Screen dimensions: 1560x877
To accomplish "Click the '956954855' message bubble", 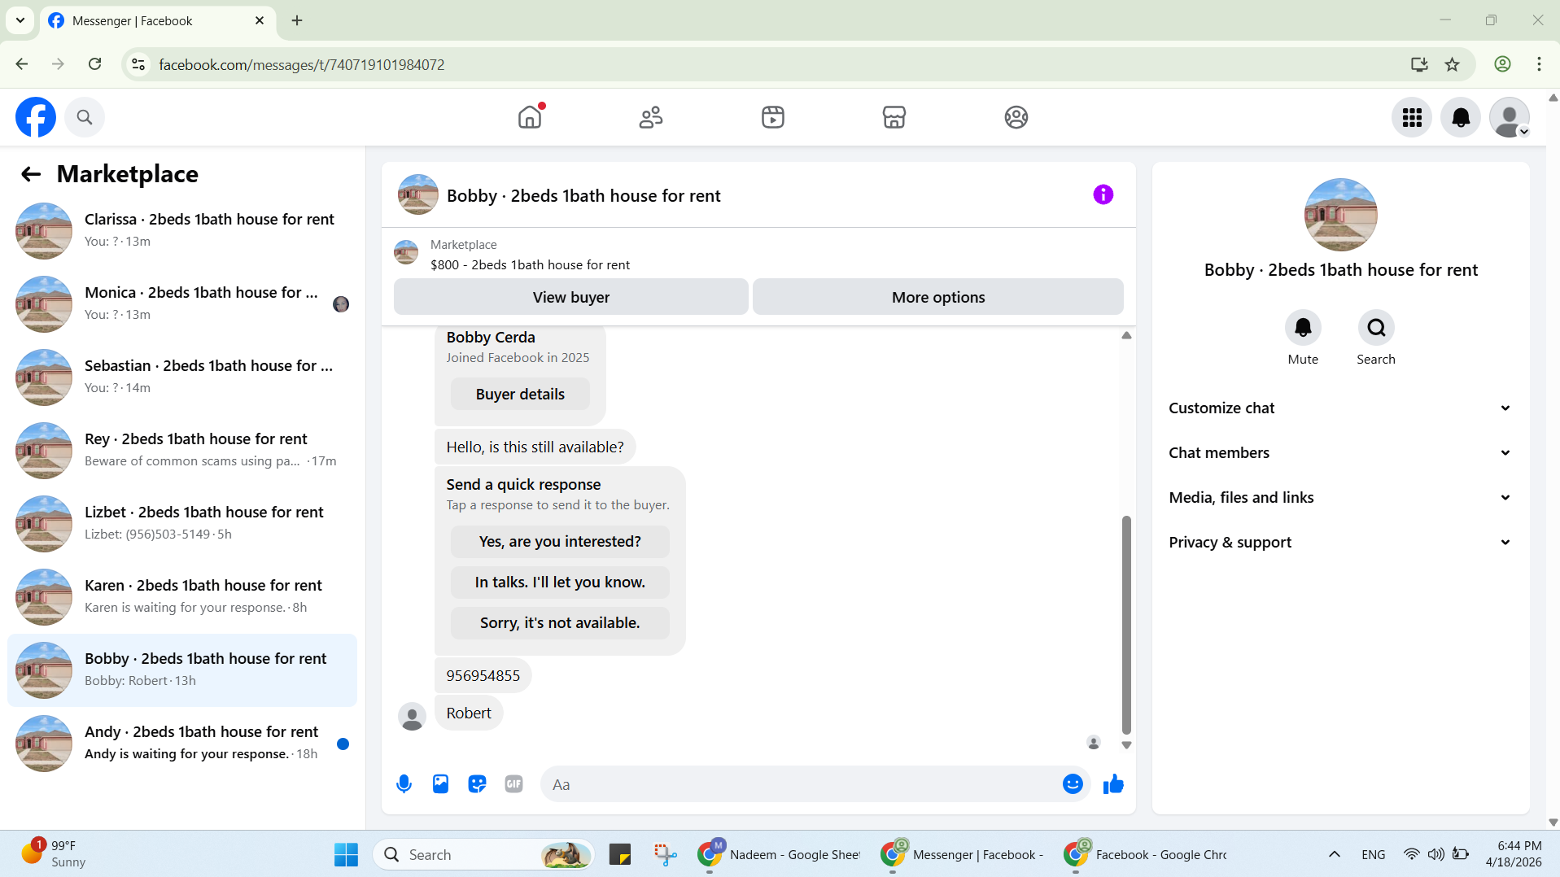I will coord(483,676).
